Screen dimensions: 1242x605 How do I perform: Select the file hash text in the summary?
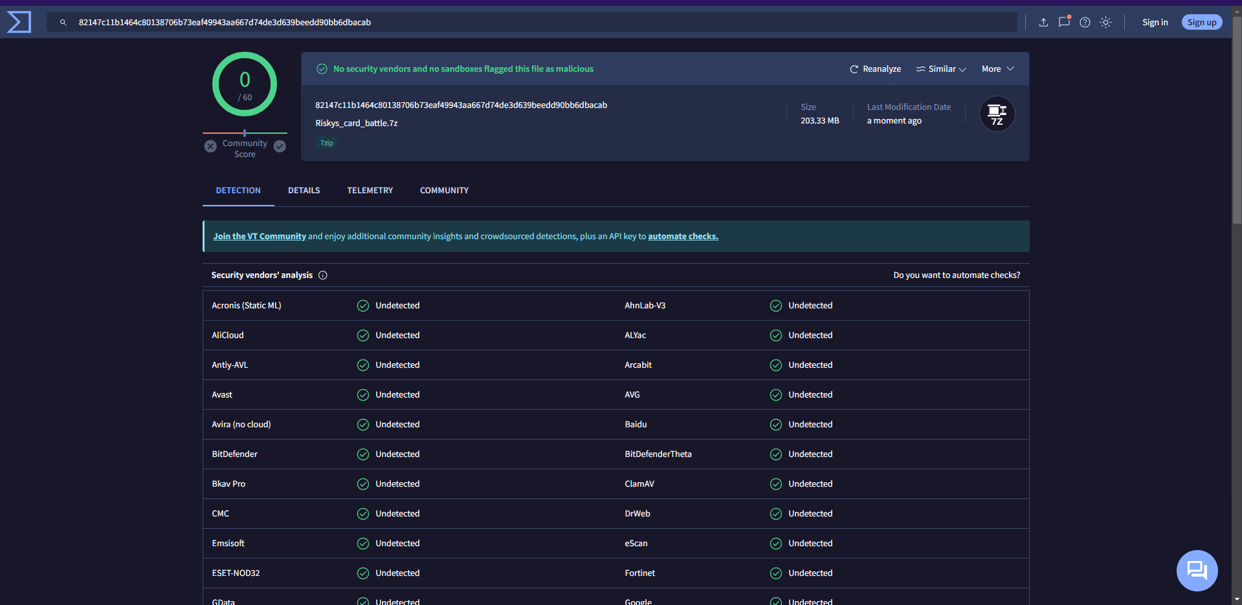pos(461,105)
